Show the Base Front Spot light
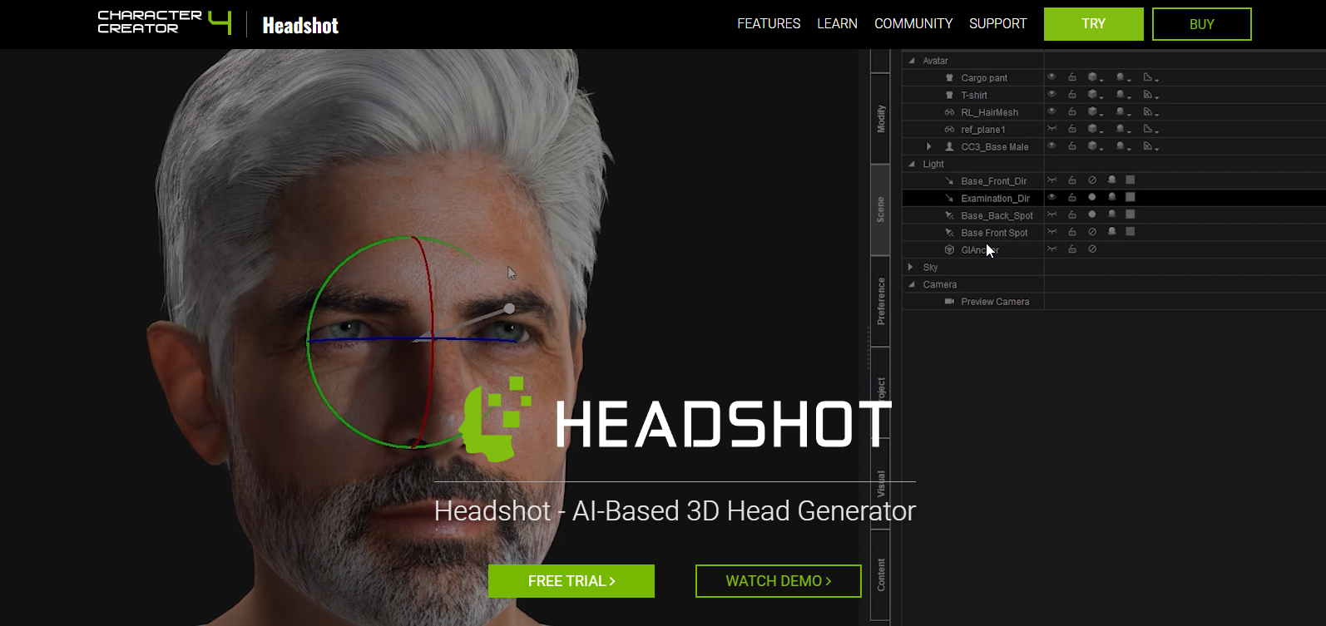1326x626 pixels. pyautogui.click(x=1052, y=232)
